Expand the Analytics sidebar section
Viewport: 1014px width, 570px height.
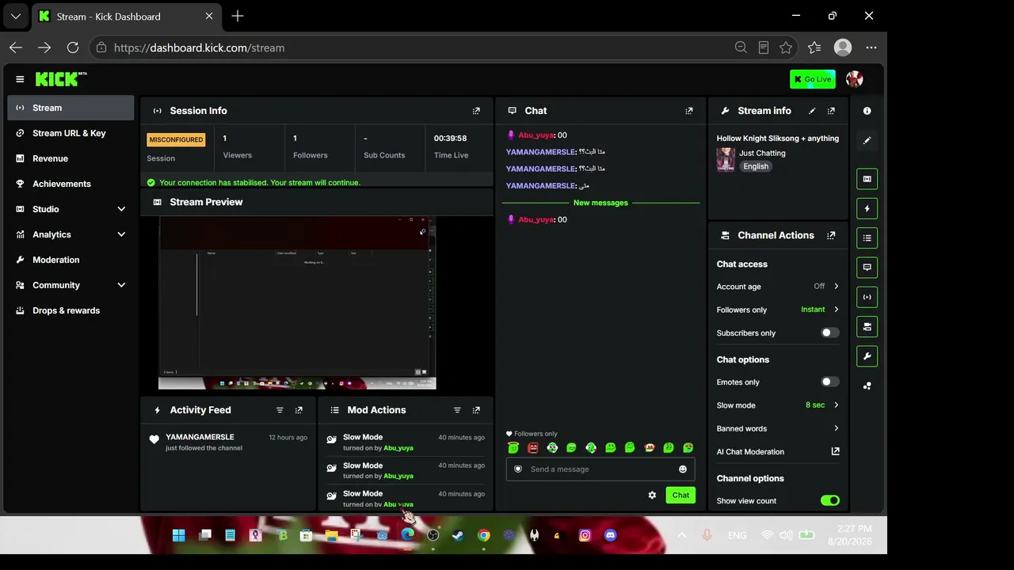click(121, 234)
